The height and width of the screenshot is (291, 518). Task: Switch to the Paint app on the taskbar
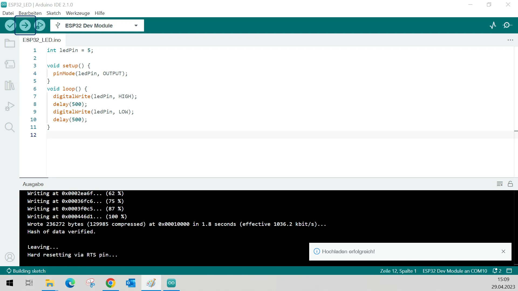coord(151,283)
